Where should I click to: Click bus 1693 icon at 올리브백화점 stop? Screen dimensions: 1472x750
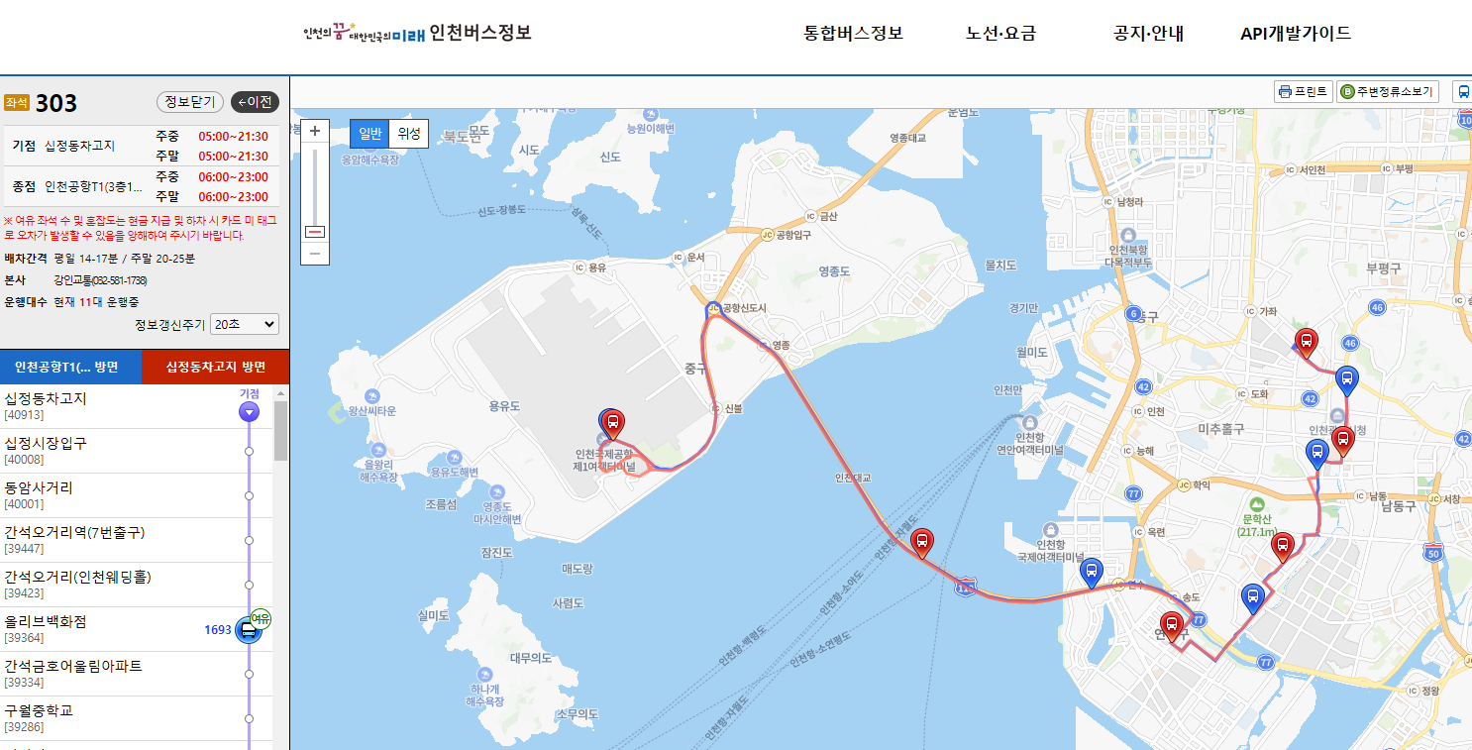pos(249,630)
